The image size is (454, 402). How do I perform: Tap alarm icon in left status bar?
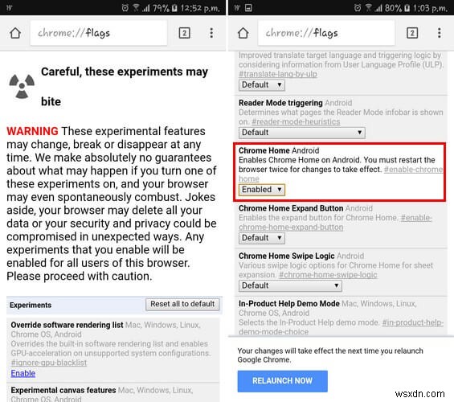point(125,8)
